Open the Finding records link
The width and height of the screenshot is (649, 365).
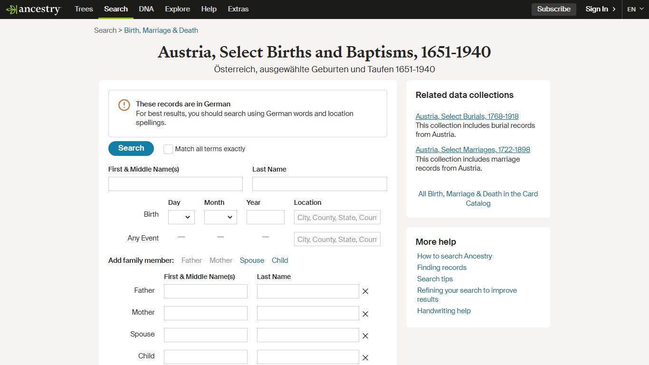pos(442,268)
